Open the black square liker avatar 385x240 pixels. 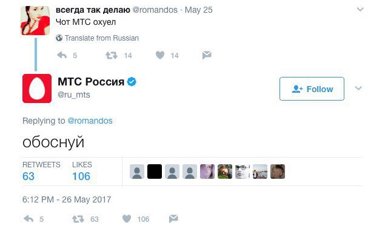[x=155, y=172]
